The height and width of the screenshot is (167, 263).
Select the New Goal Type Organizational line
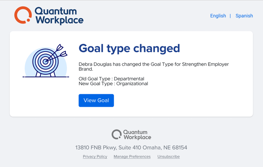pyautogui.click(x=113, y=84)
